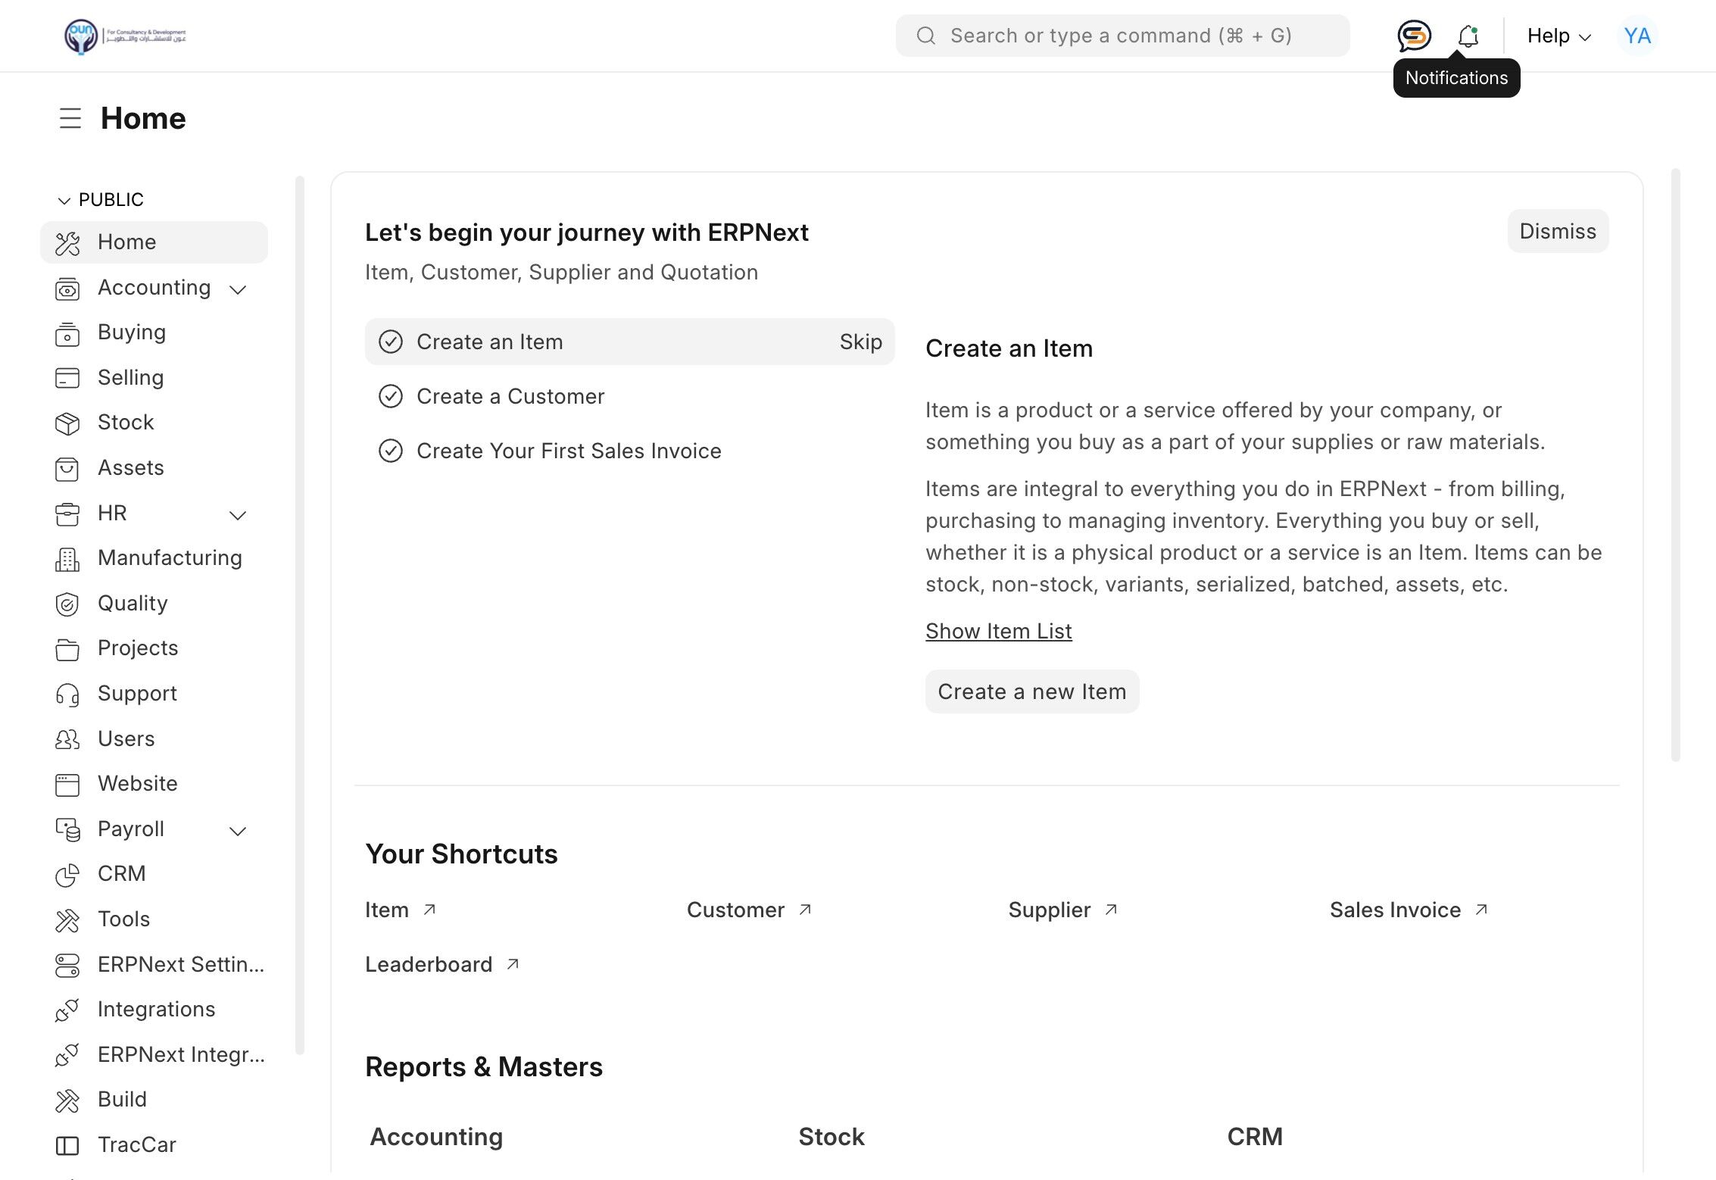Open the Help dropdown menu
Viewport: 1716px width, 1180px height.
click(x=1558, y=36)
